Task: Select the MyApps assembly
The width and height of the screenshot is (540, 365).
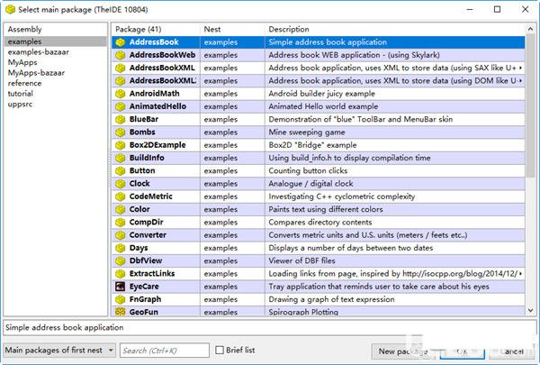Action: tap(22, 62)
